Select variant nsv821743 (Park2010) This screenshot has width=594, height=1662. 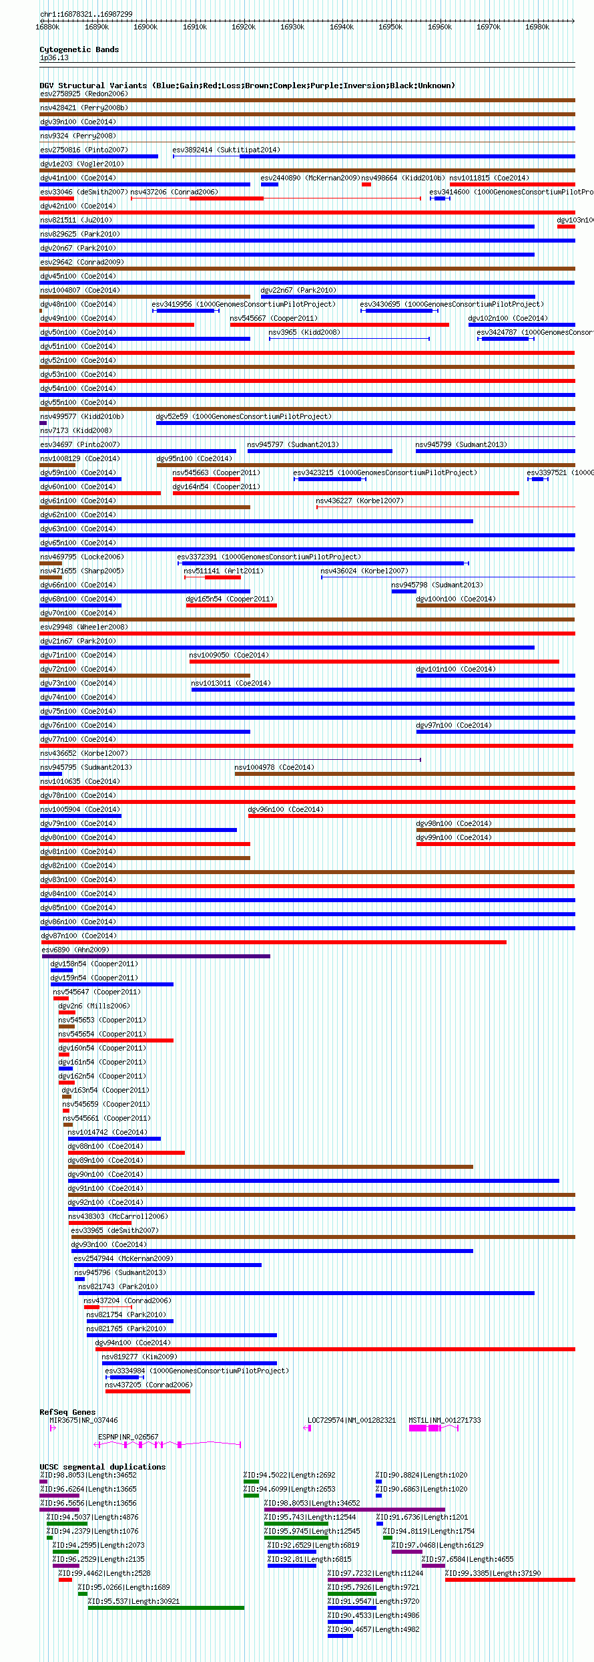pos(118,1286)
